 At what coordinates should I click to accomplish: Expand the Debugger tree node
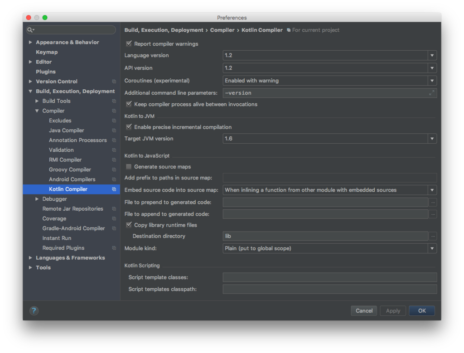coord(37,199)
